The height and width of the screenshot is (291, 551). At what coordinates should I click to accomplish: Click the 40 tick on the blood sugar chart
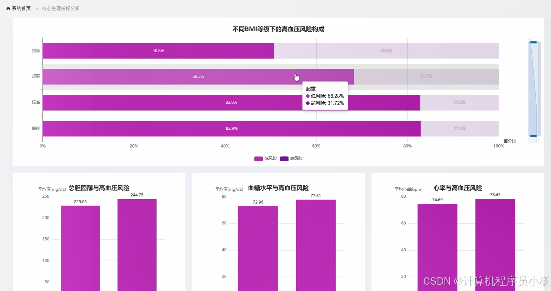tap(224, 250)
